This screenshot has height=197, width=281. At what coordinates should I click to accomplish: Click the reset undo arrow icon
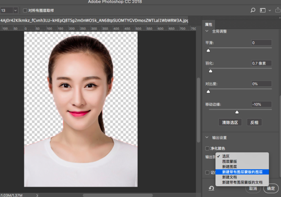(x=212, y=188)
